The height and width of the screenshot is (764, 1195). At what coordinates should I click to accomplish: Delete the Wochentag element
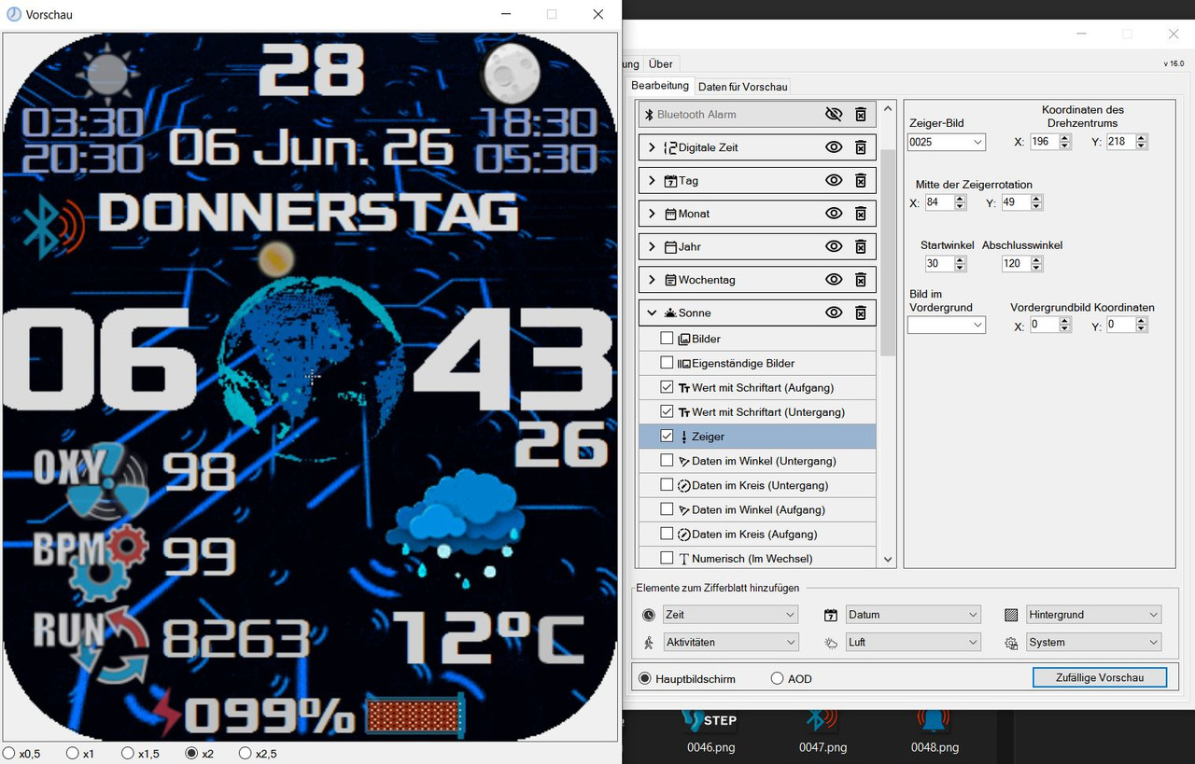coord(861,280)
